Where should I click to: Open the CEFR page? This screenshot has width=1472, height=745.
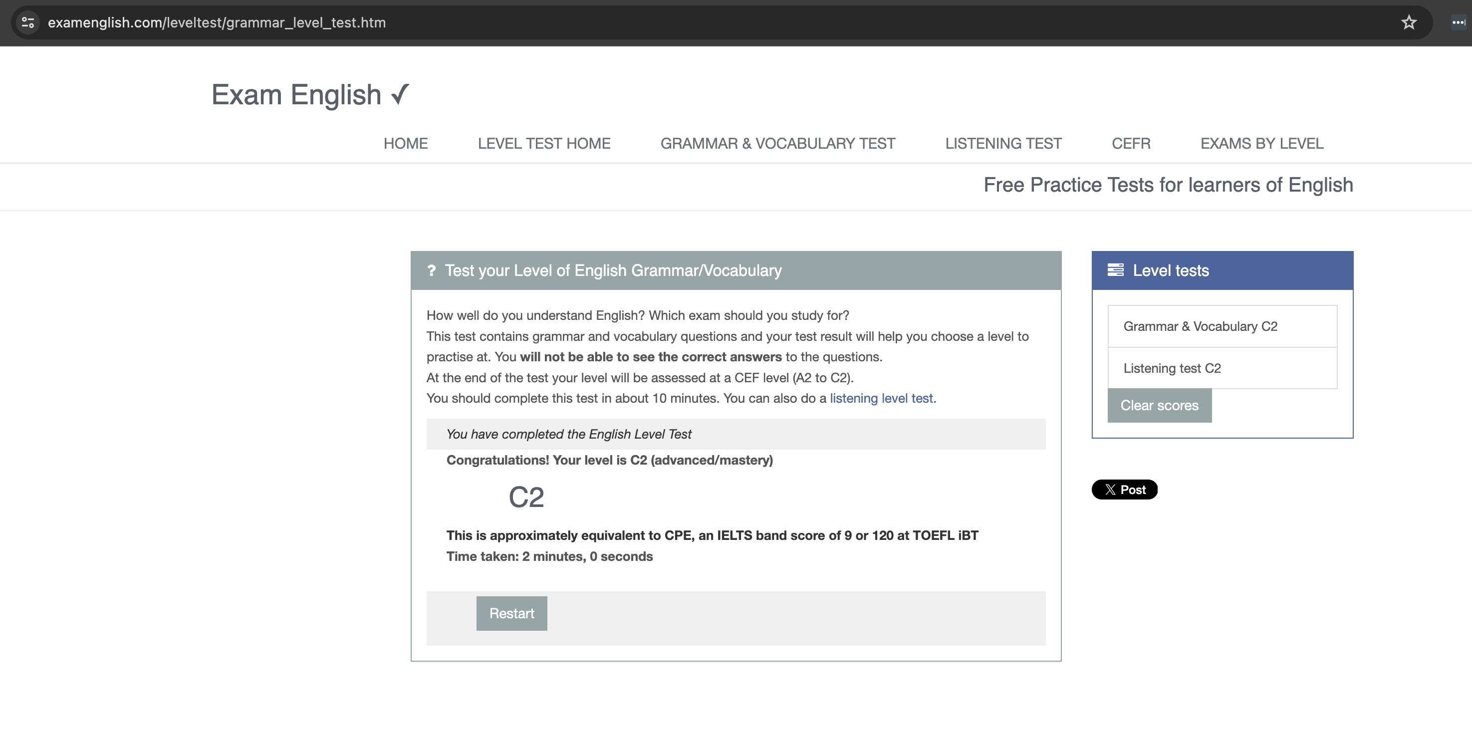pyautogui.click(x=1130, y=143)
